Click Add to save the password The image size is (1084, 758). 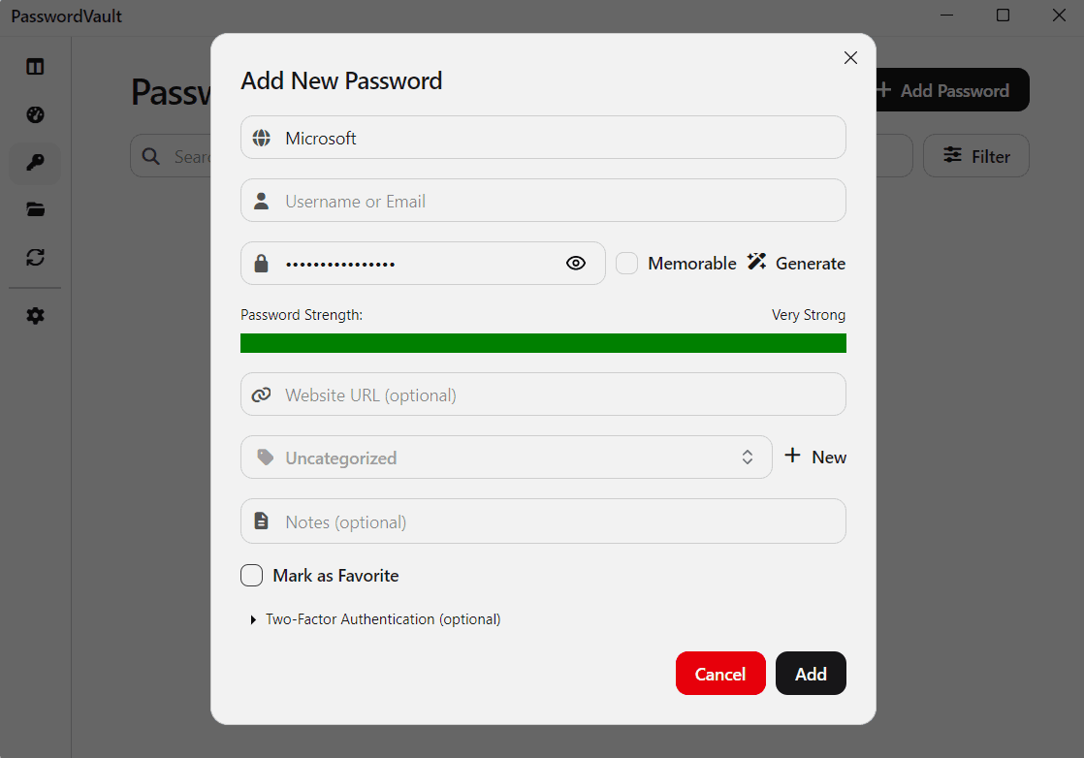[811, 673]
